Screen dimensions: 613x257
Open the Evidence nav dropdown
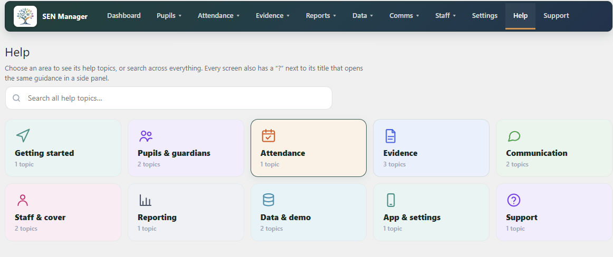[x=273, y=16]
